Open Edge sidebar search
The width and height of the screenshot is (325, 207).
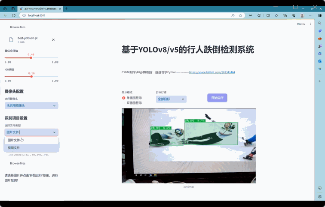click(x=319, y=23)
